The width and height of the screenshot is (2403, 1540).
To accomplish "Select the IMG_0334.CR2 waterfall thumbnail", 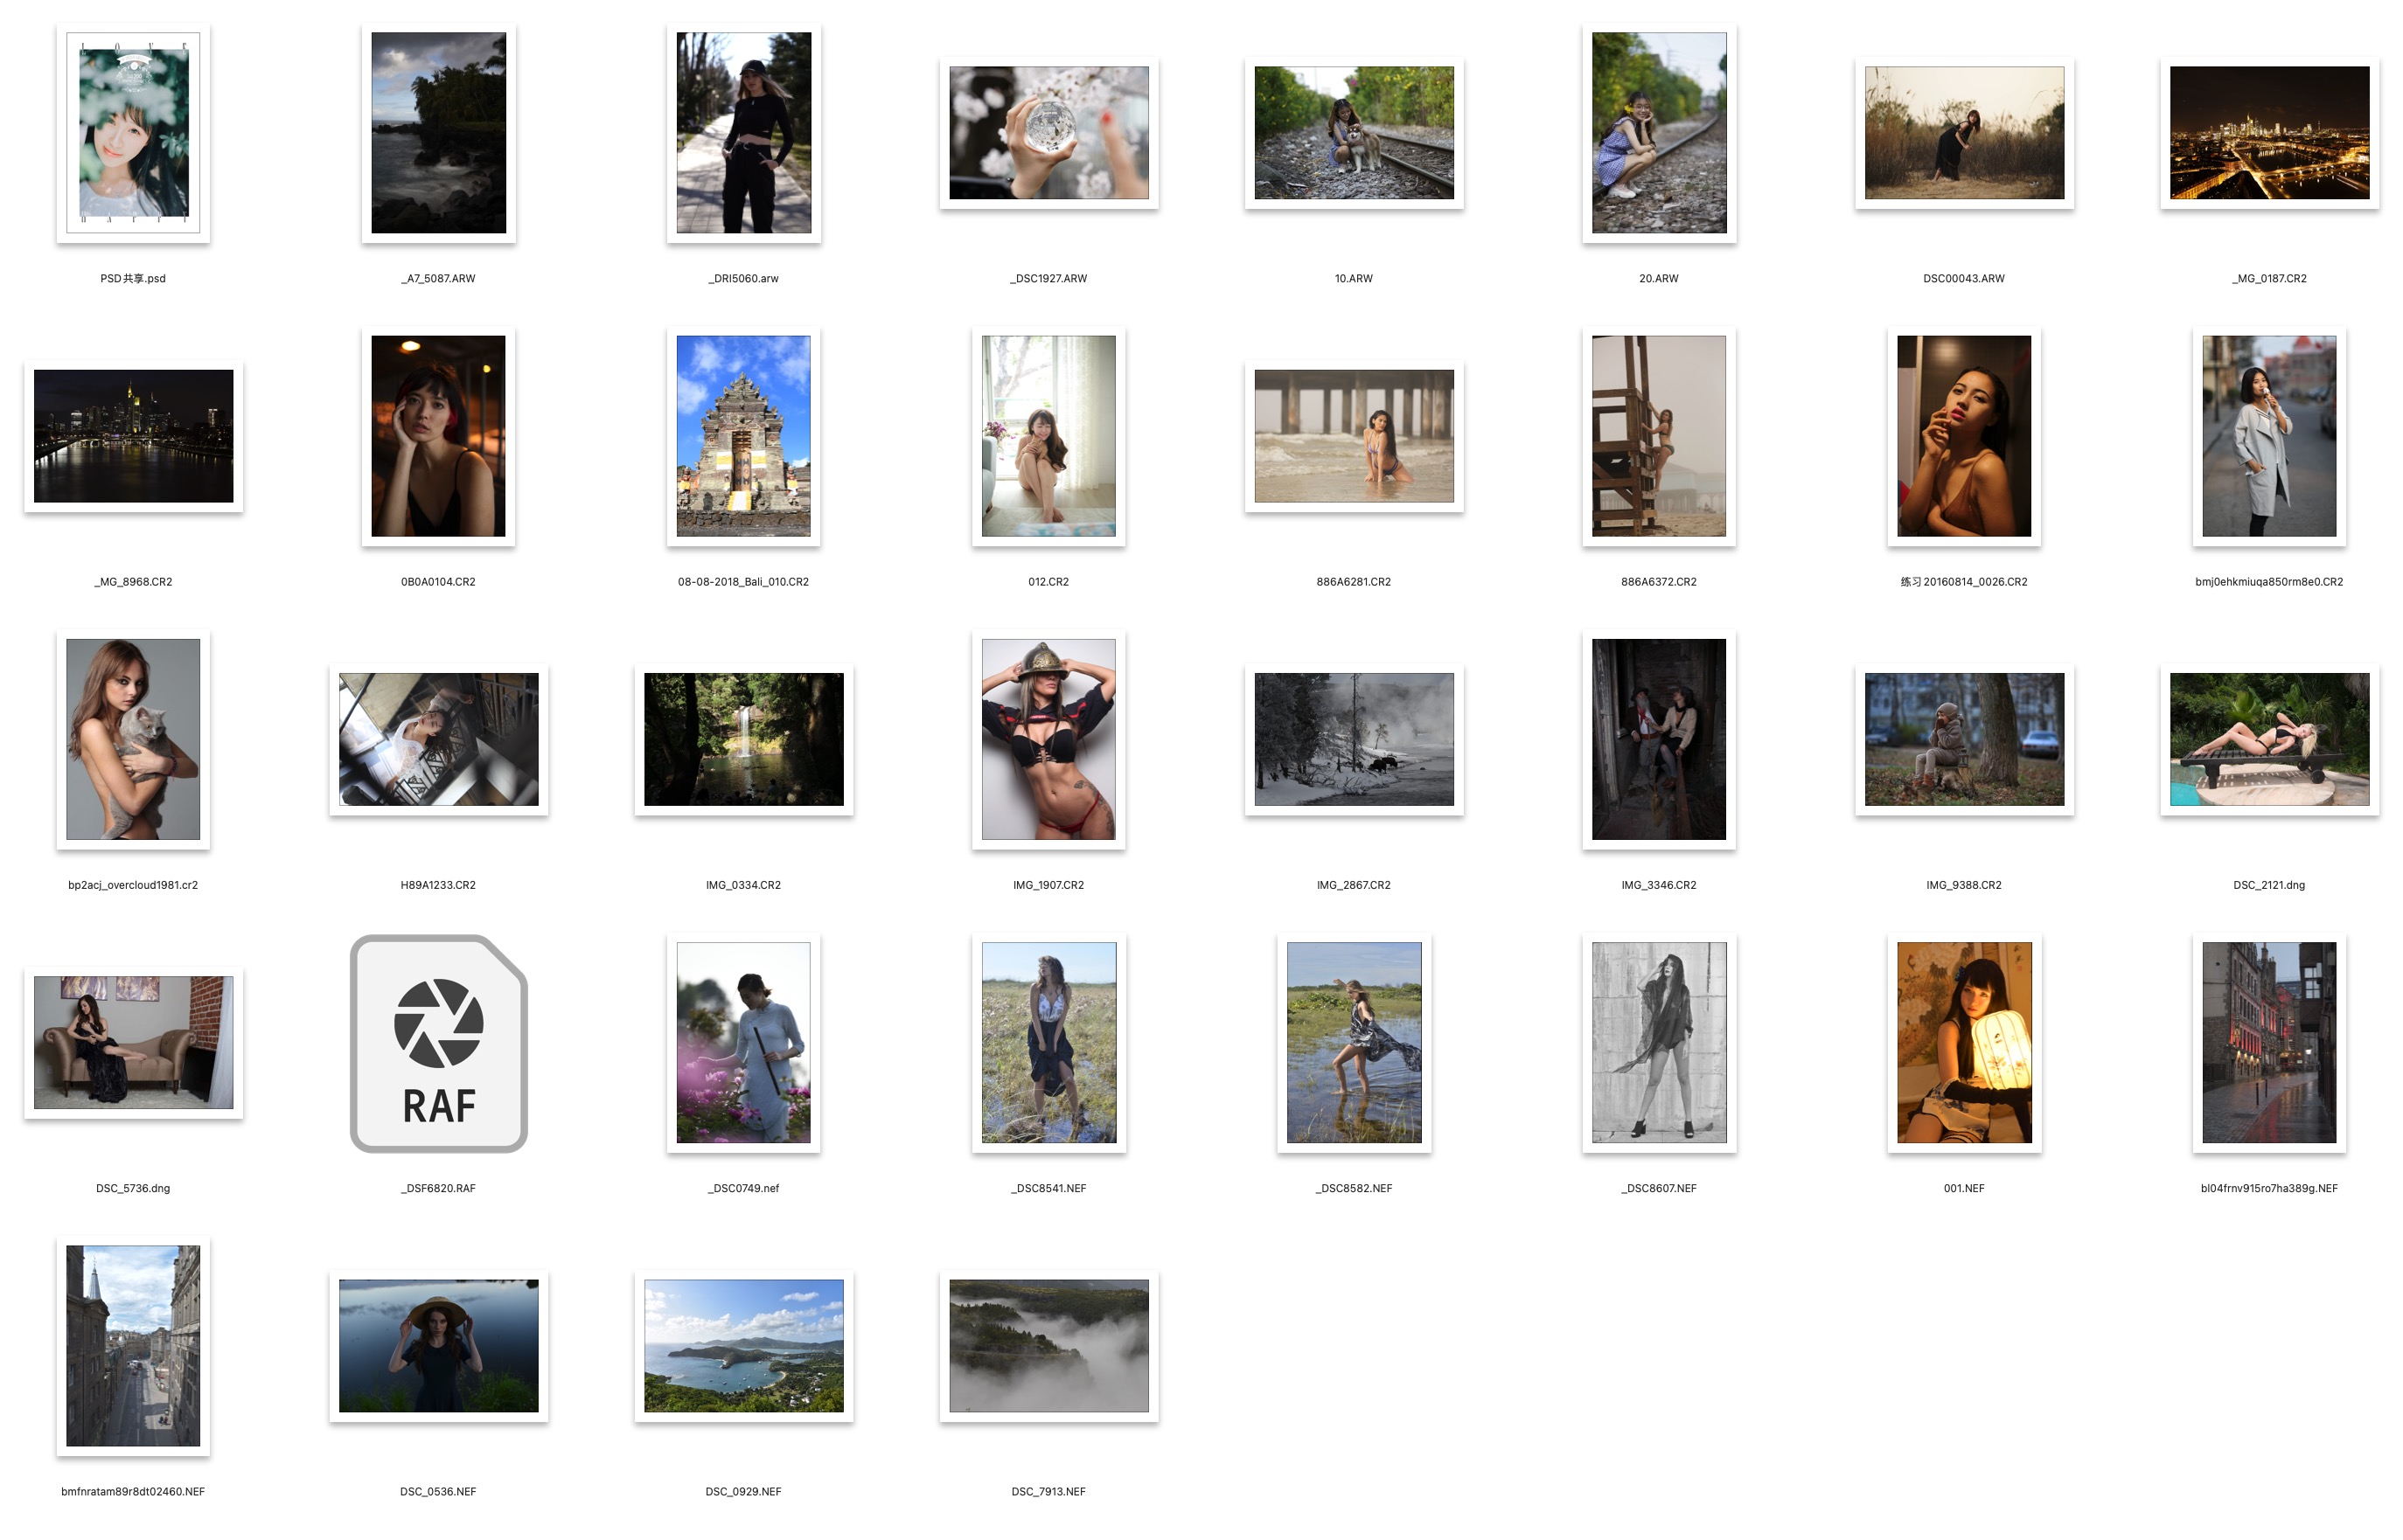I will coord(743,739).
